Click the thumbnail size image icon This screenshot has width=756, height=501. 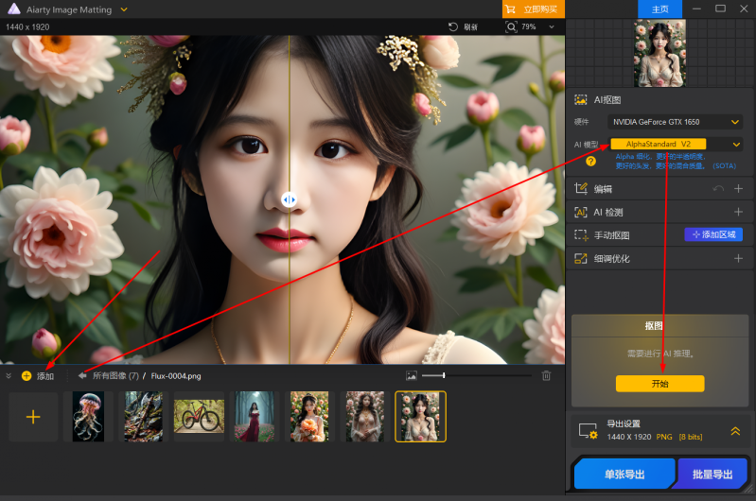pos(412,376)
